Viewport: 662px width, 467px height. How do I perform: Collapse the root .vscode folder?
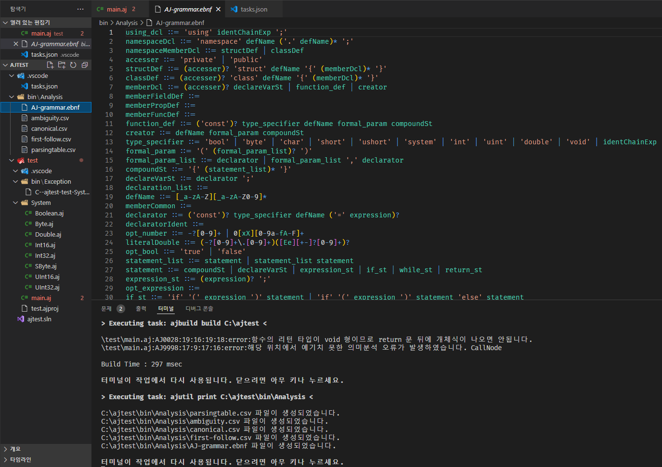12,76
